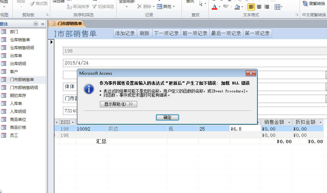
Task: Open the 全部刷新 dropdown arrow
Action: click(x=127, y=7)
